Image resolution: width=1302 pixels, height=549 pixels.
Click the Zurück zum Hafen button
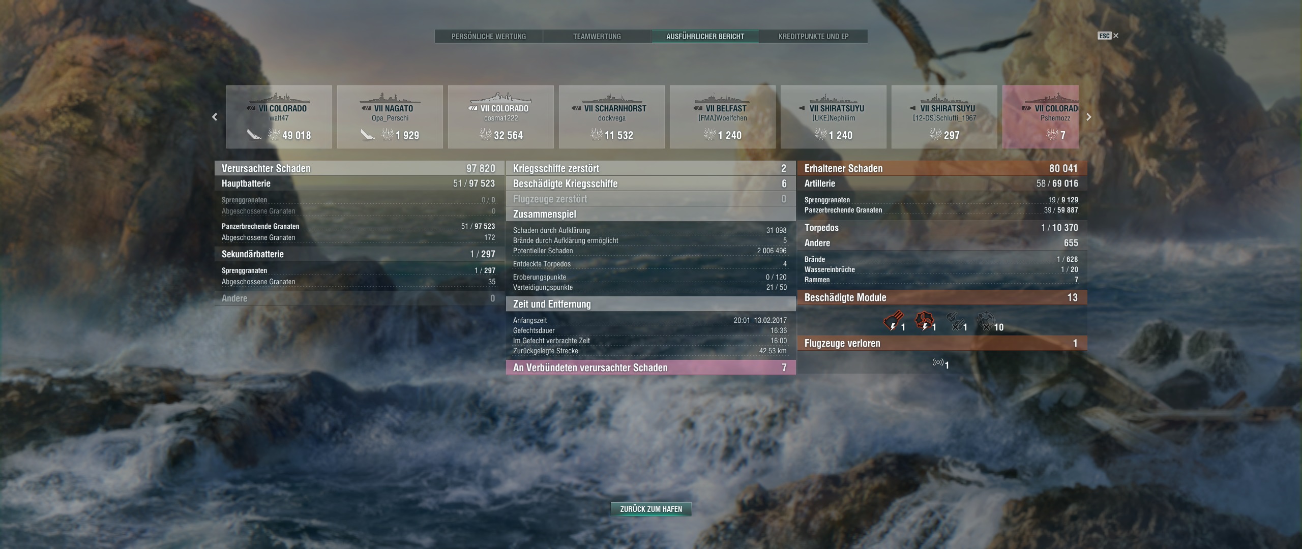coord(650,509)
